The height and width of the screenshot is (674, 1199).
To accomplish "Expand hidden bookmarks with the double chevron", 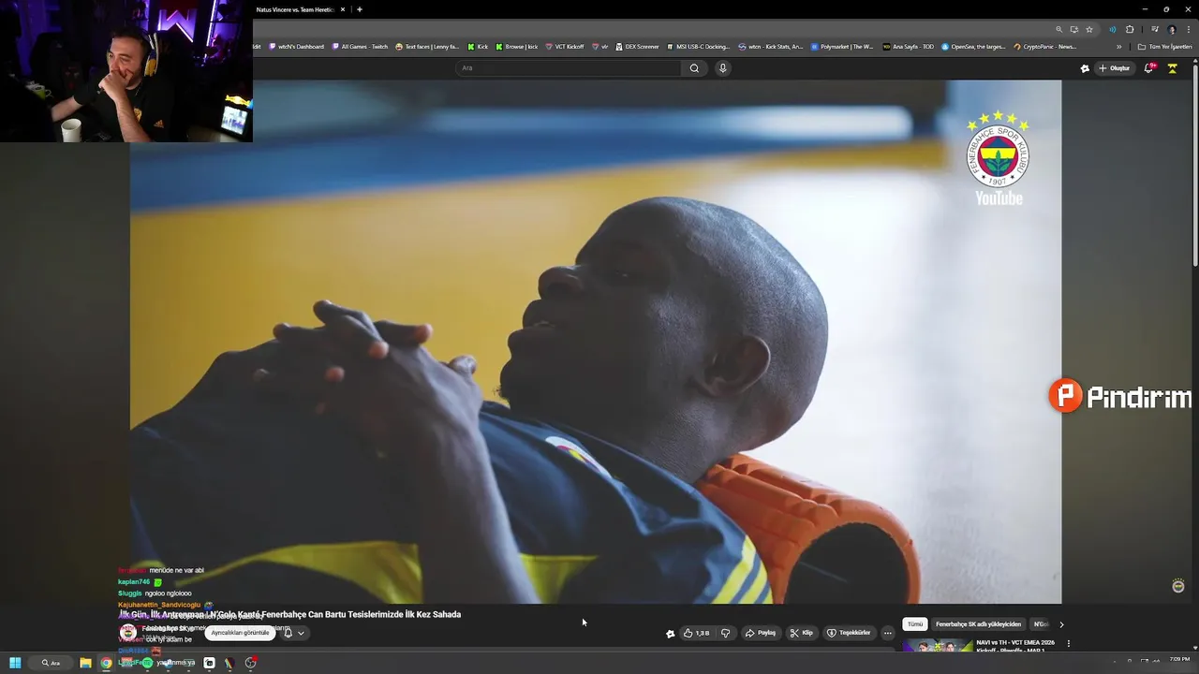I will pyautogui.click(x=1118, y=46).
